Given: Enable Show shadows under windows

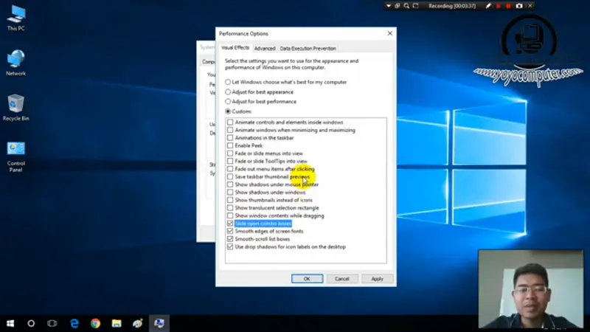Looking at the screenshot, I should pos(230,193).
